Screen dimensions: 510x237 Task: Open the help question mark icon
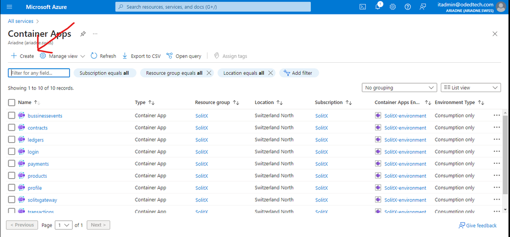tap(407, 7)
